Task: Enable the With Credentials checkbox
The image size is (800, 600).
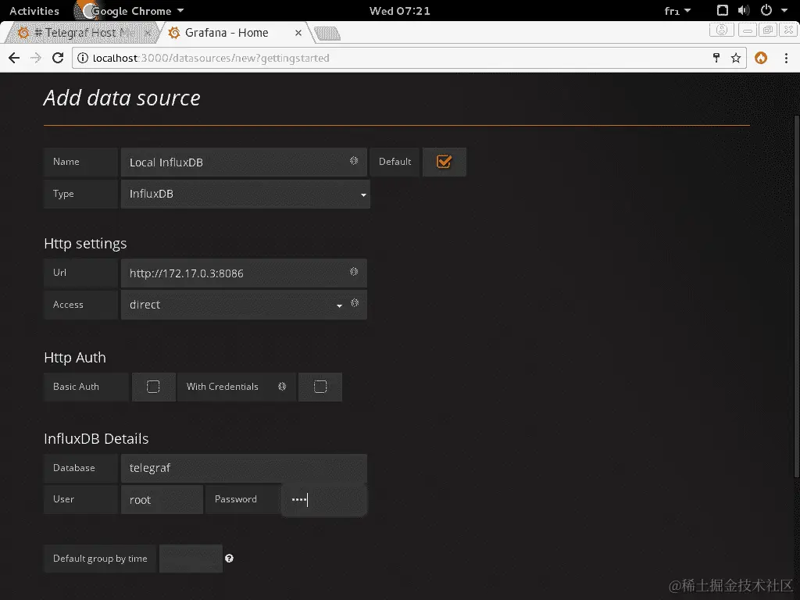Action: point(320,387)
